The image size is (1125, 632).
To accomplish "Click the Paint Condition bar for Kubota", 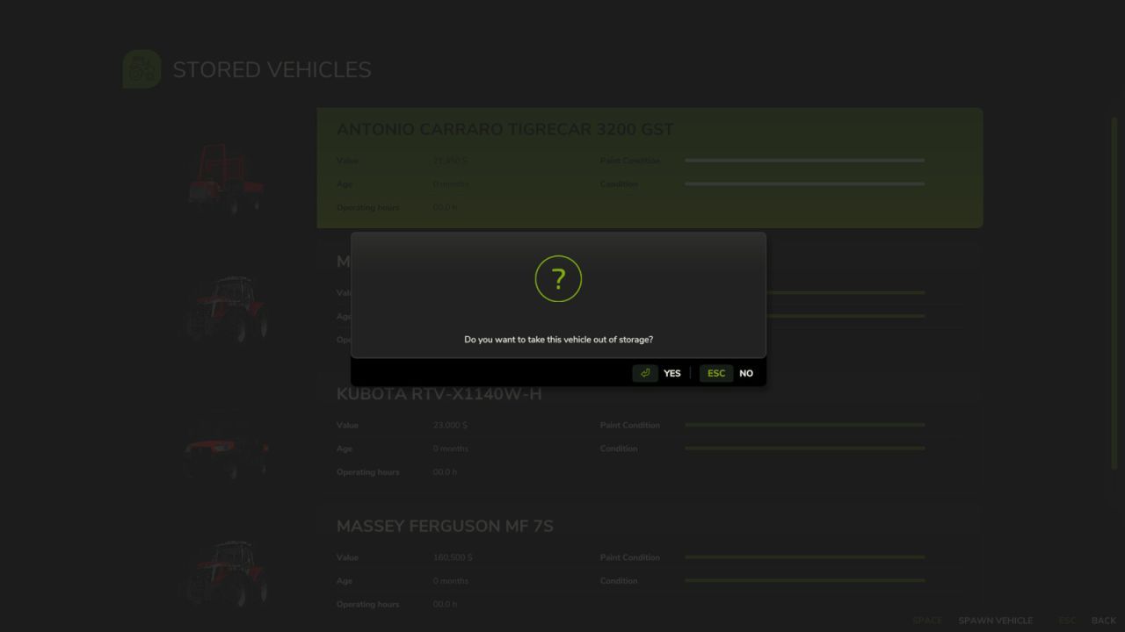I will [x=804, y=425].
